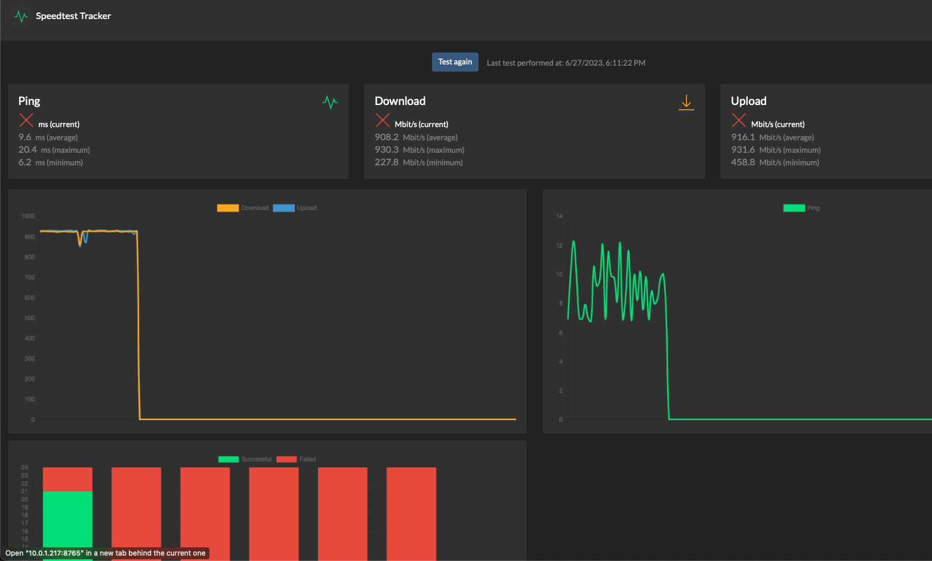This screenshot has height=561, width=932.
Task: Click the orange download arrow icon
Action: click(686, 102)
